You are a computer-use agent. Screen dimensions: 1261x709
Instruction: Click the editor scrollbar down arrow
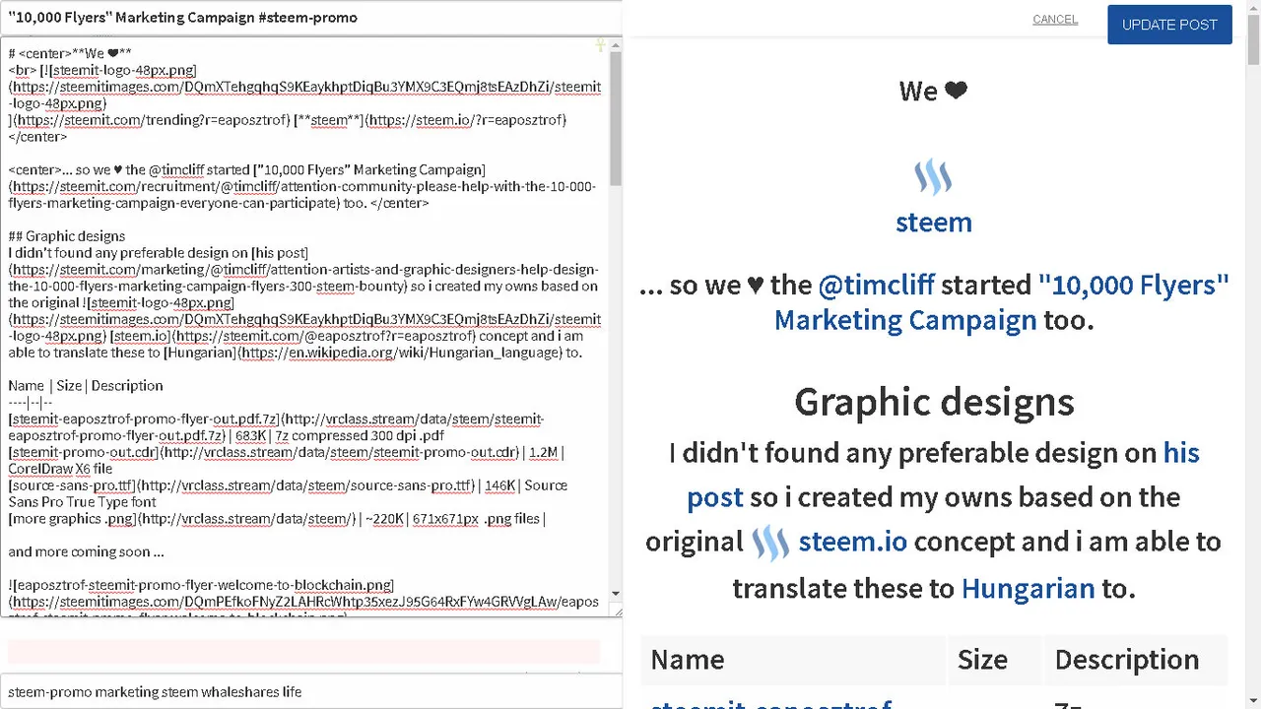coord(616,594)
